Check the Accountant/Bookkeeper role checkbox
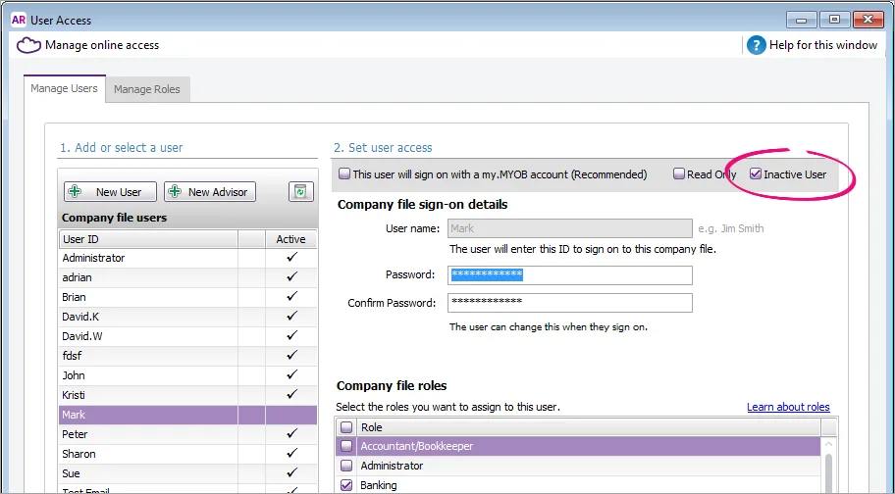This screenshot has width=895, height=494. click(x=346, y=446)
